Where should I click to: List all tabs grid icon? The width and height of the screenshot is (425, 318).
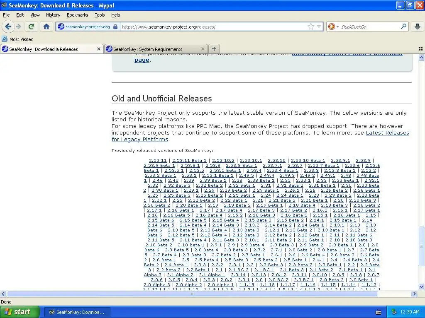(421, 49)
